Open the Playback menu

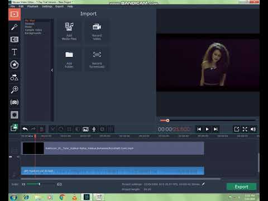[32, 7]
